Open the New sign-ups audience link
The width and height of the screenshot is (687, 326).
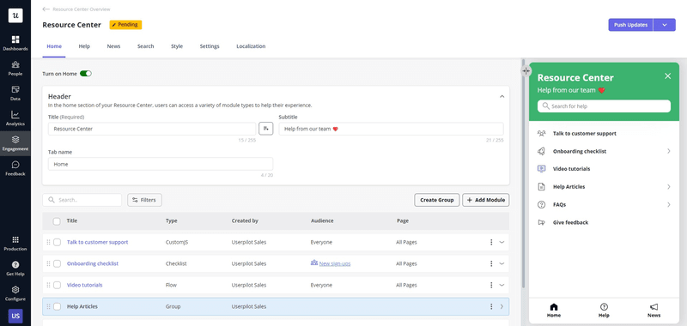335,263
